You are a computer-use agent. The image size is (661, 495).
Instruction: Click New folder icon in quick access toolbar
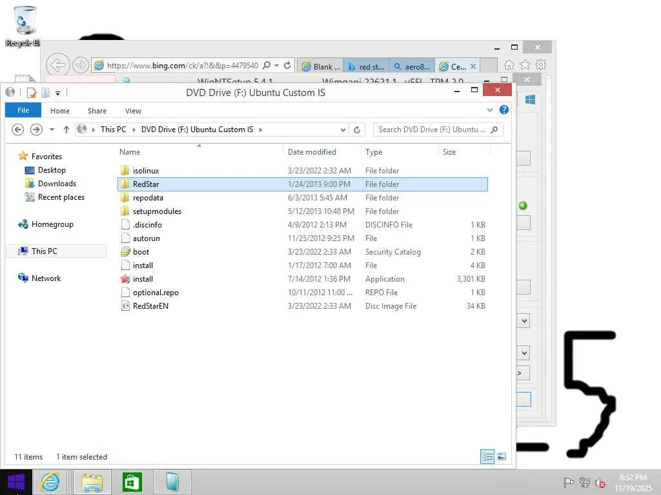click(46, 92)
